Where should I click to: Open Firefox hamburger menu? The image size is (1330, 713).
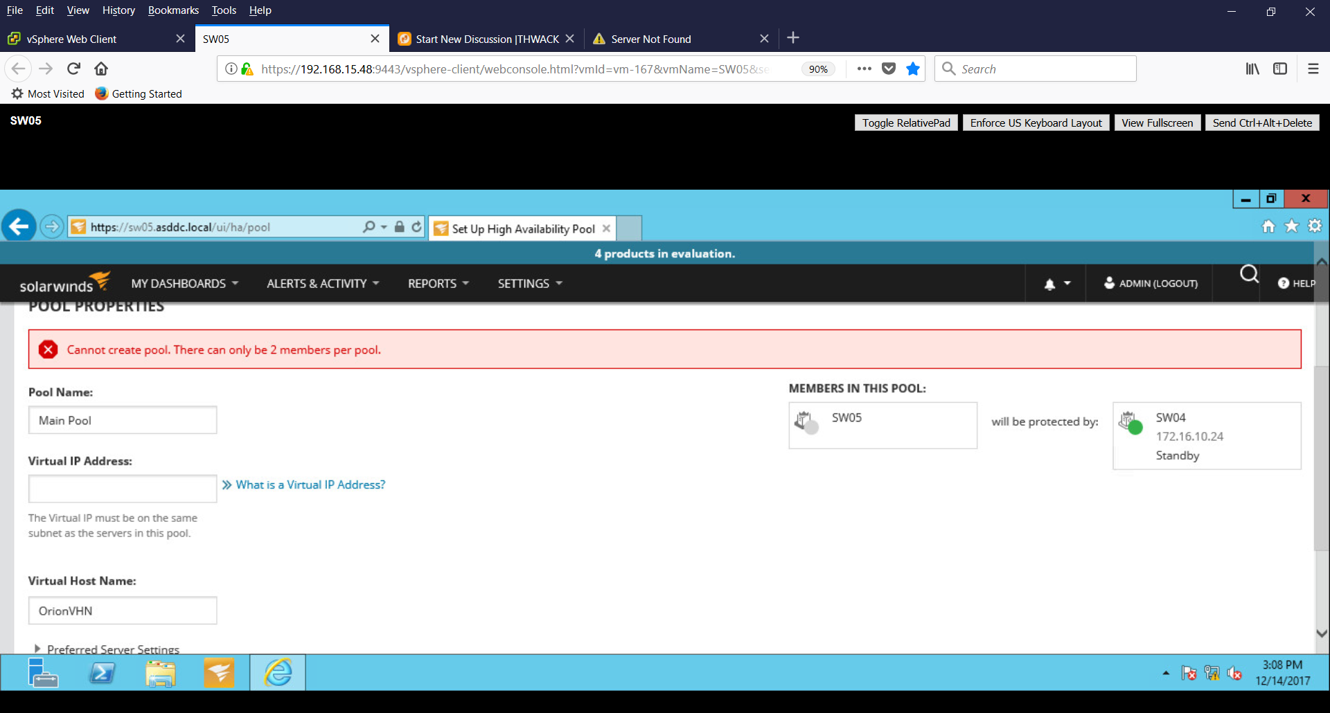click(x=1313, y=69)
